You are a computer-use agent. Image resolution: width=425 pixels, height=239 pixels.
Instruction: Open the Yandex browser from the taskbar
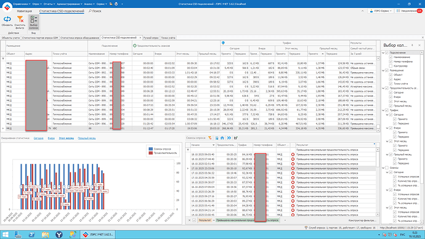tap(59, 235)
